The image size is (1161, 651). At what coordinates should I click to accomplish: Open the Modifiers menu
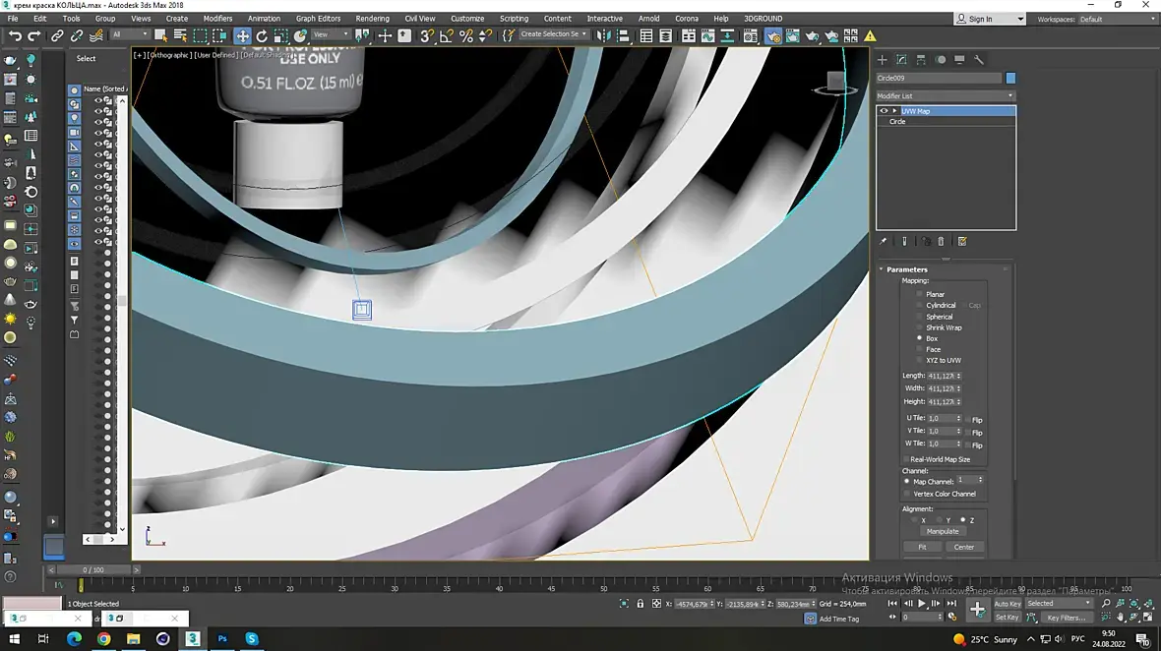pyautogui.click(x=217, y=19)
